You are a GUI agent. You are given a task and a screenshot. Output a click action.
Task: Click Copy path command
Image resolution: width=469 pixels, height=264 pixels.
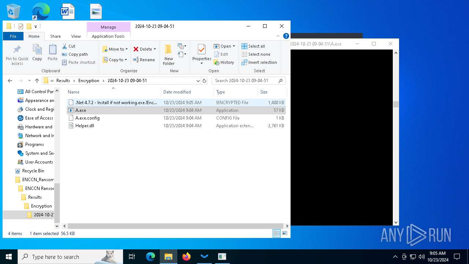pos(75,54)
